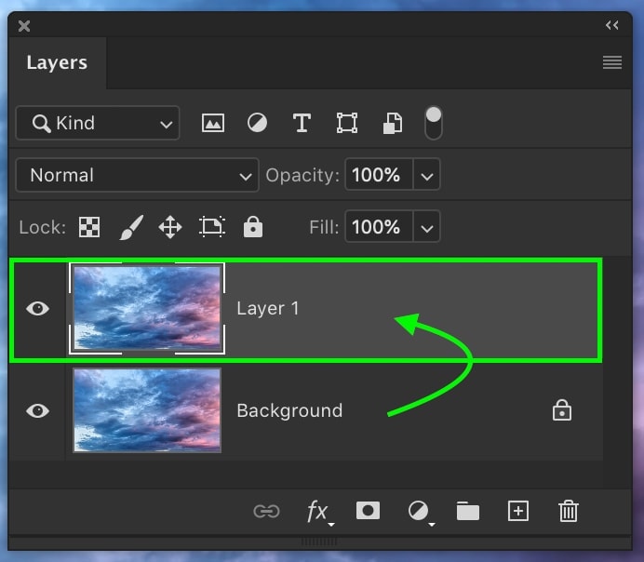
Task: Add a layer mask
Action: click(x=368, y=511)
